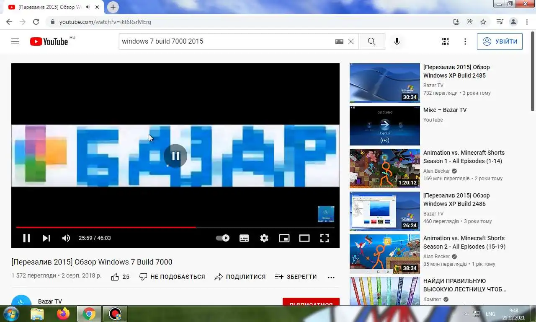
Task: Clear the search query with X
Action: tap(351, 42)
